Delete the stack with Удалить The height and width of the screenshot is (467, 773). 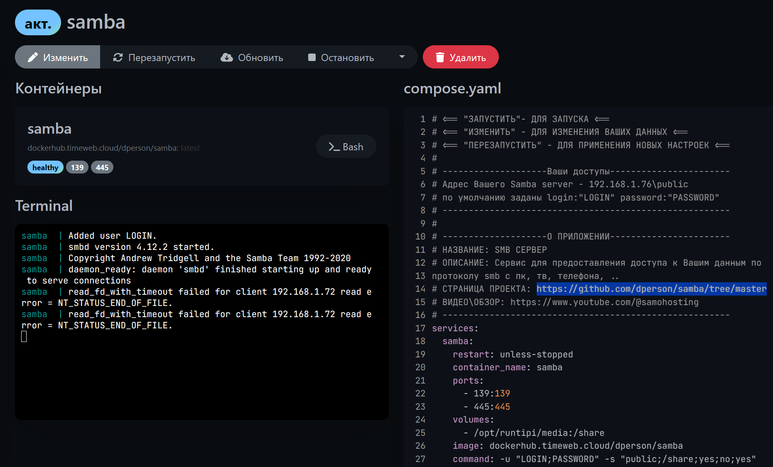pos(461,57)
